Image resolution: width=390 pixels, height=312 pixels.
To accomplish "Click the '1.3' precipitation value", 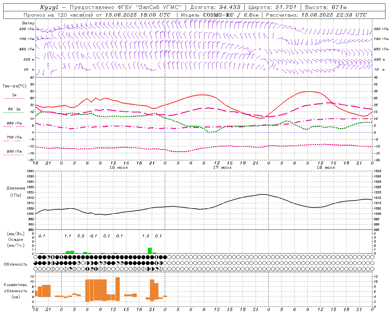I will click(146, 236).
